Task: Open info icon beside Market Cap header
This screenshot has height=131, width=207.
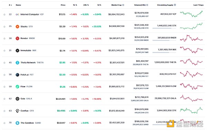Action: pyautogui.click(x=123, y=5)
